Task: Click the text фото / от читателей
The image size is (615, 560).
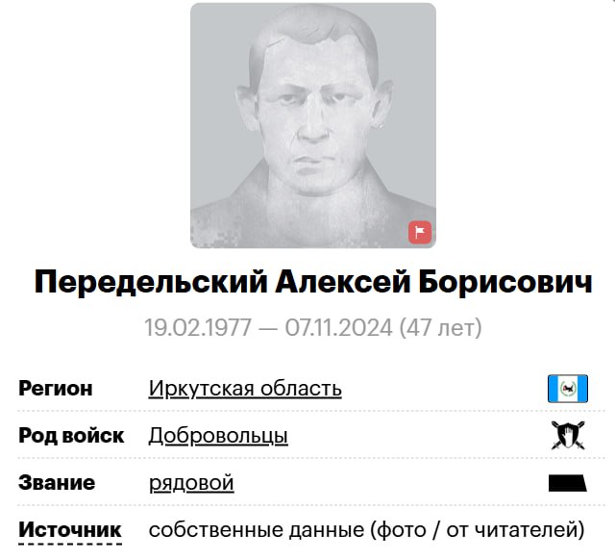Action: 477,530
